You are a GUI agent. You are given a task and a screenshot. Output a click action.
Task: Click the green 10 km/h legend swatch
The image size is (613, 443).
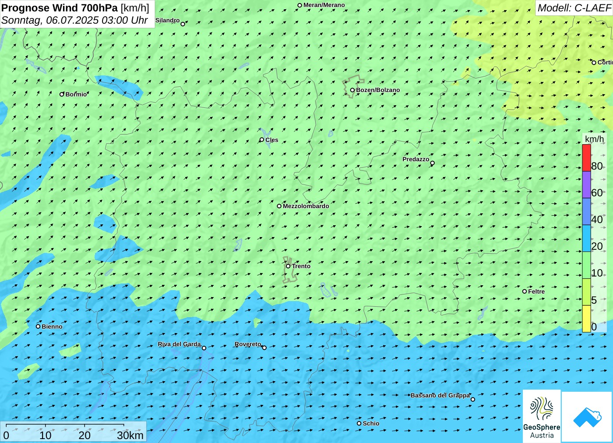coord(586,265)
